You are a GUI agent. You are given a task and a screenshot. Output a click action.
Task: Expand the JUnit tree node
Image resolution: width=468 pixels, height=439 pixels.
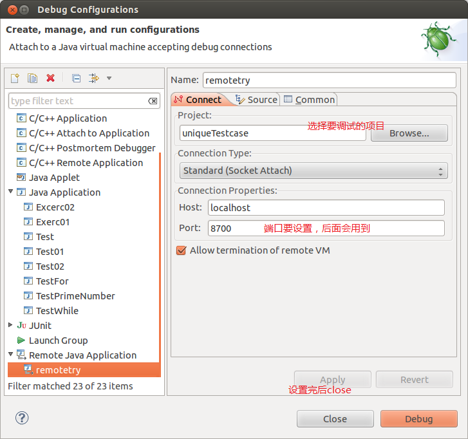point(10,324)
